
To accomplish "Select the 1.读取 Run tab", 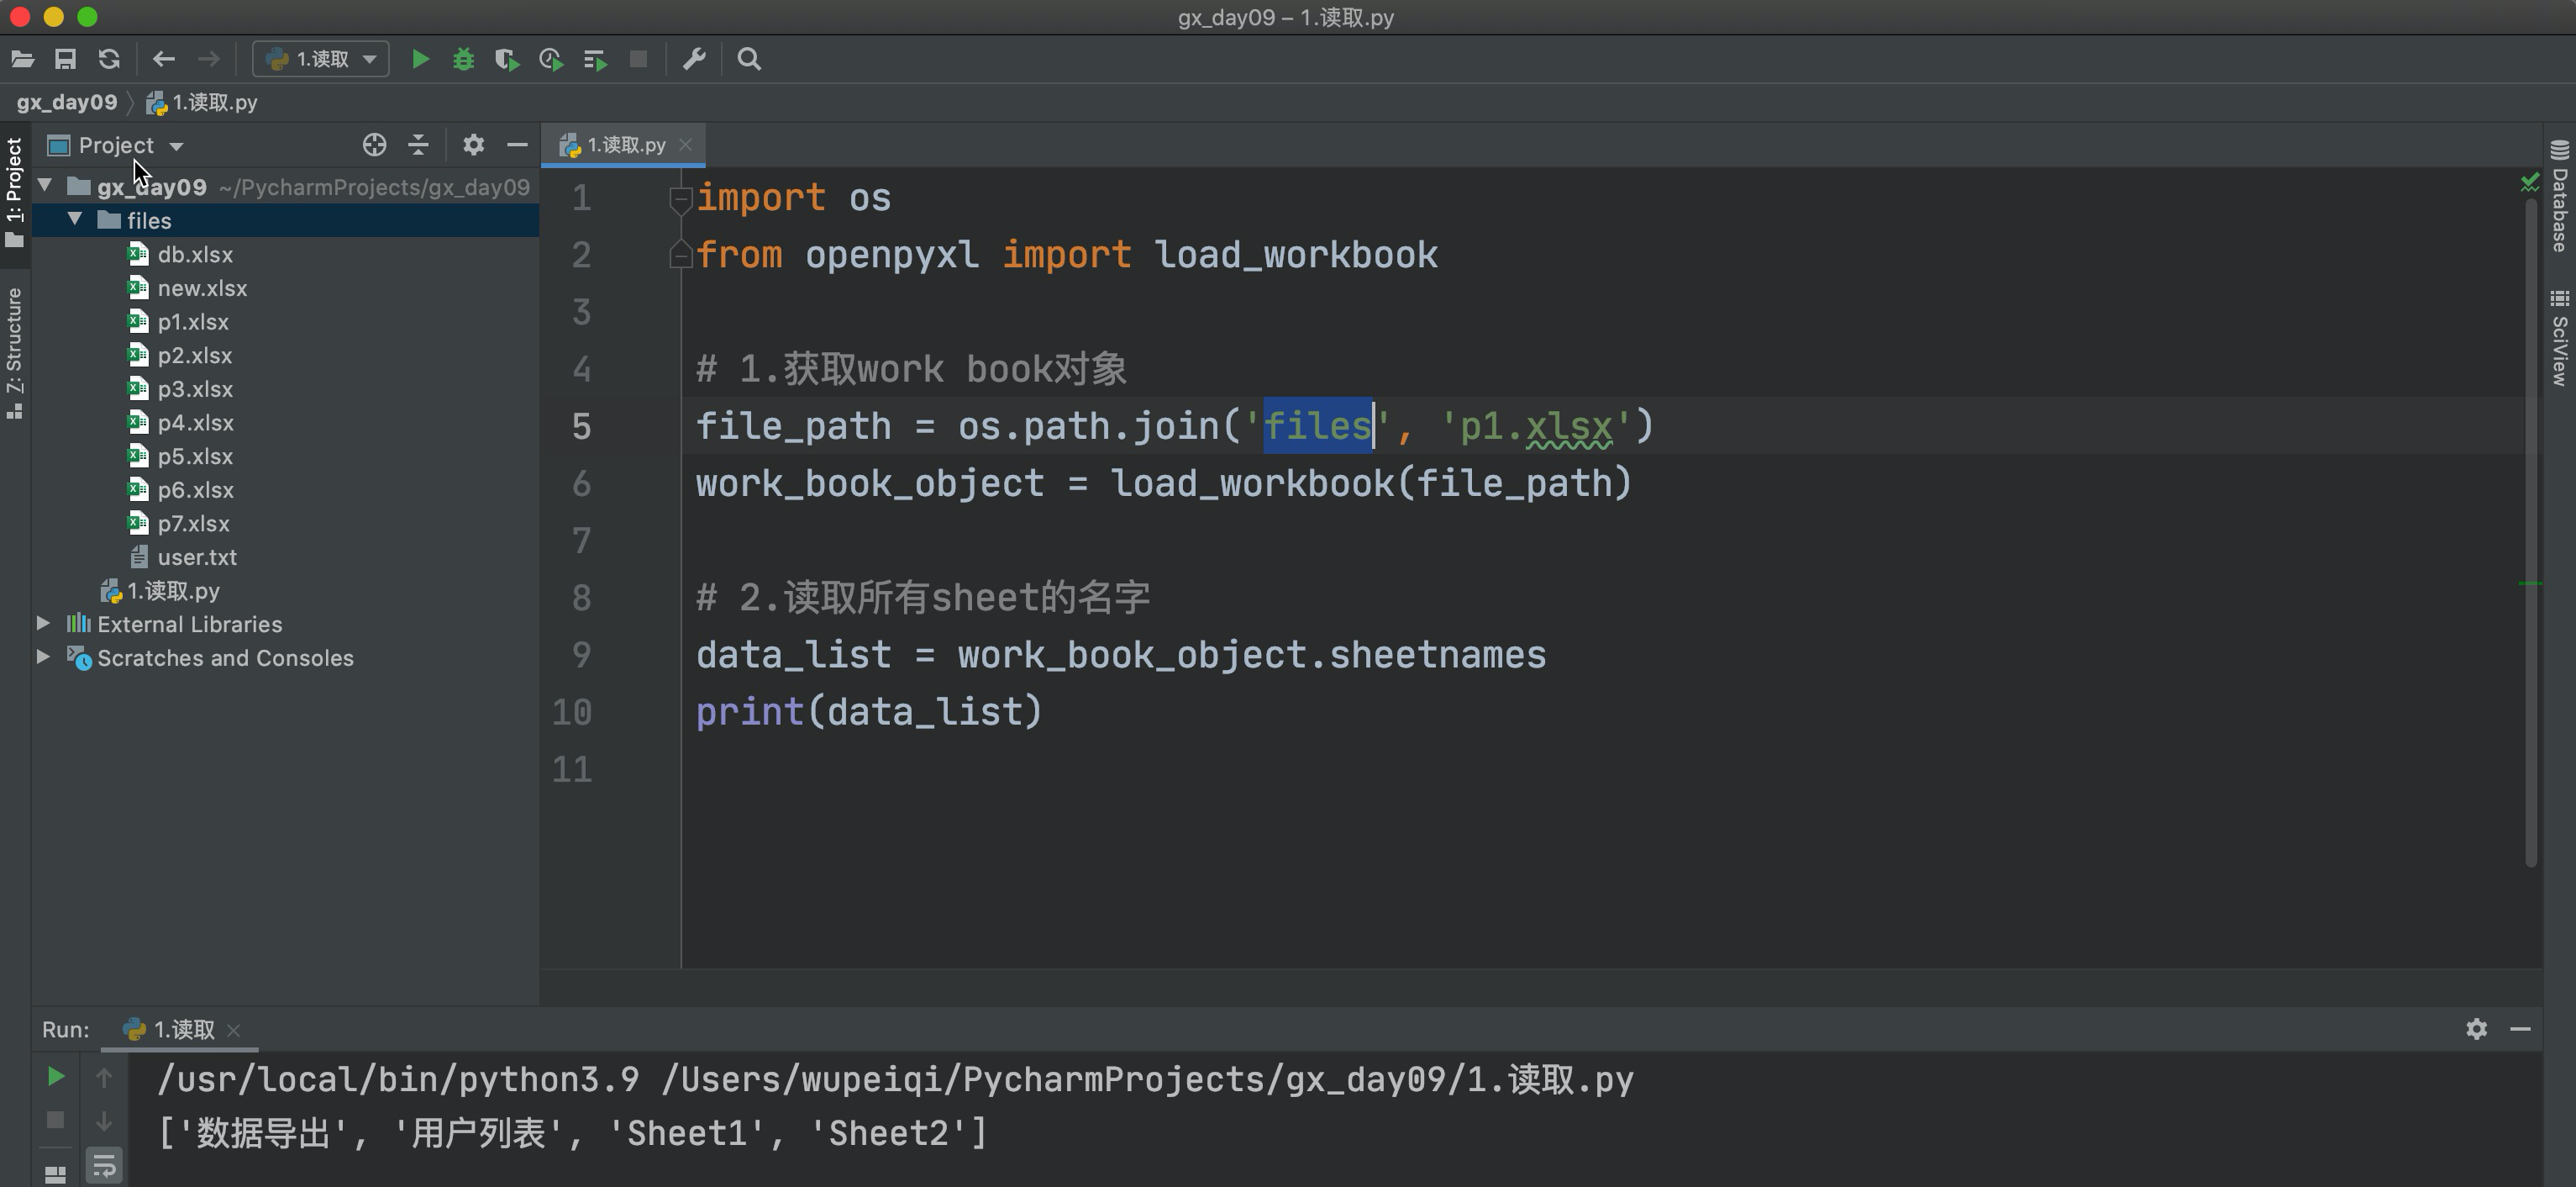I will [182, 1030].
